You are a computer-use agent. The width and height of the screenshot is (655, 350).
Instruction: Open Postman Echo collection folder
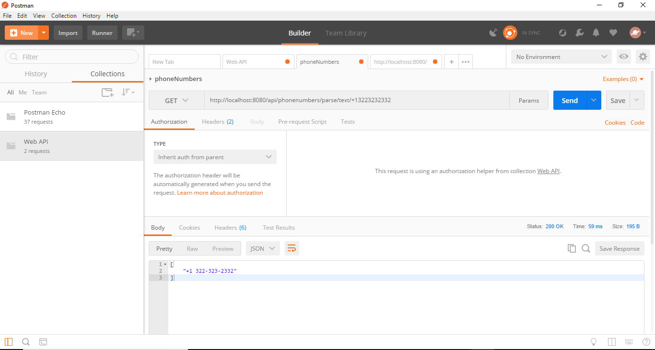point(72,117)
